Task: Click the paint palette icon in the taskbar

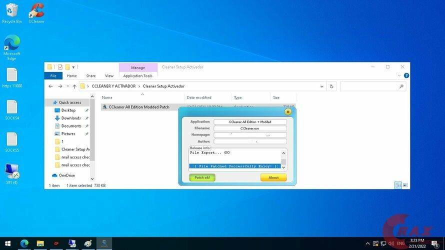Action: click(88, 243)
